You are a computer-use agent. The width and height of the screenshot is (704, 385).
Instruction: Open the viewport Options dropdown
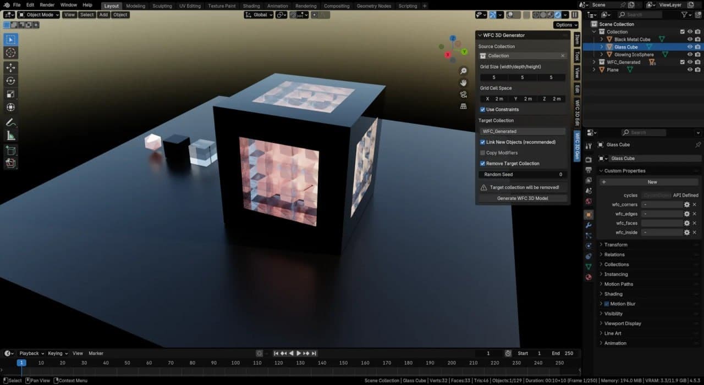pyautogui.click(x=566, y=25)
